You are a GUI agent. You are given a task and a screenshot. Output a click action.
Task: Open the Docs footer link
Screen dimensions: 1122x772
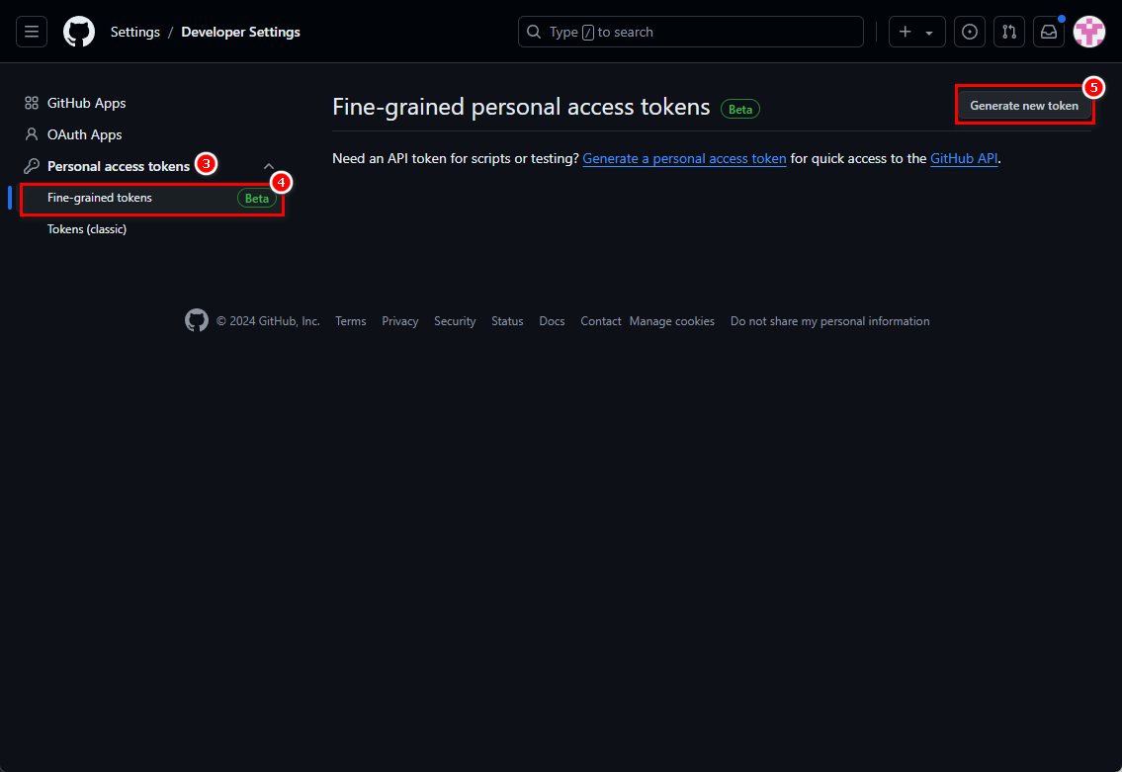coord(552,321)
